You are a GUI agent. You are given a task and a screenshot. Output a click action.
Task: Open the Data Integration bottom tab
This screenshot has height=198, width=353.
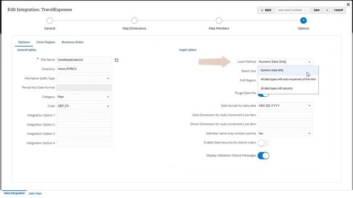[14, 193]
